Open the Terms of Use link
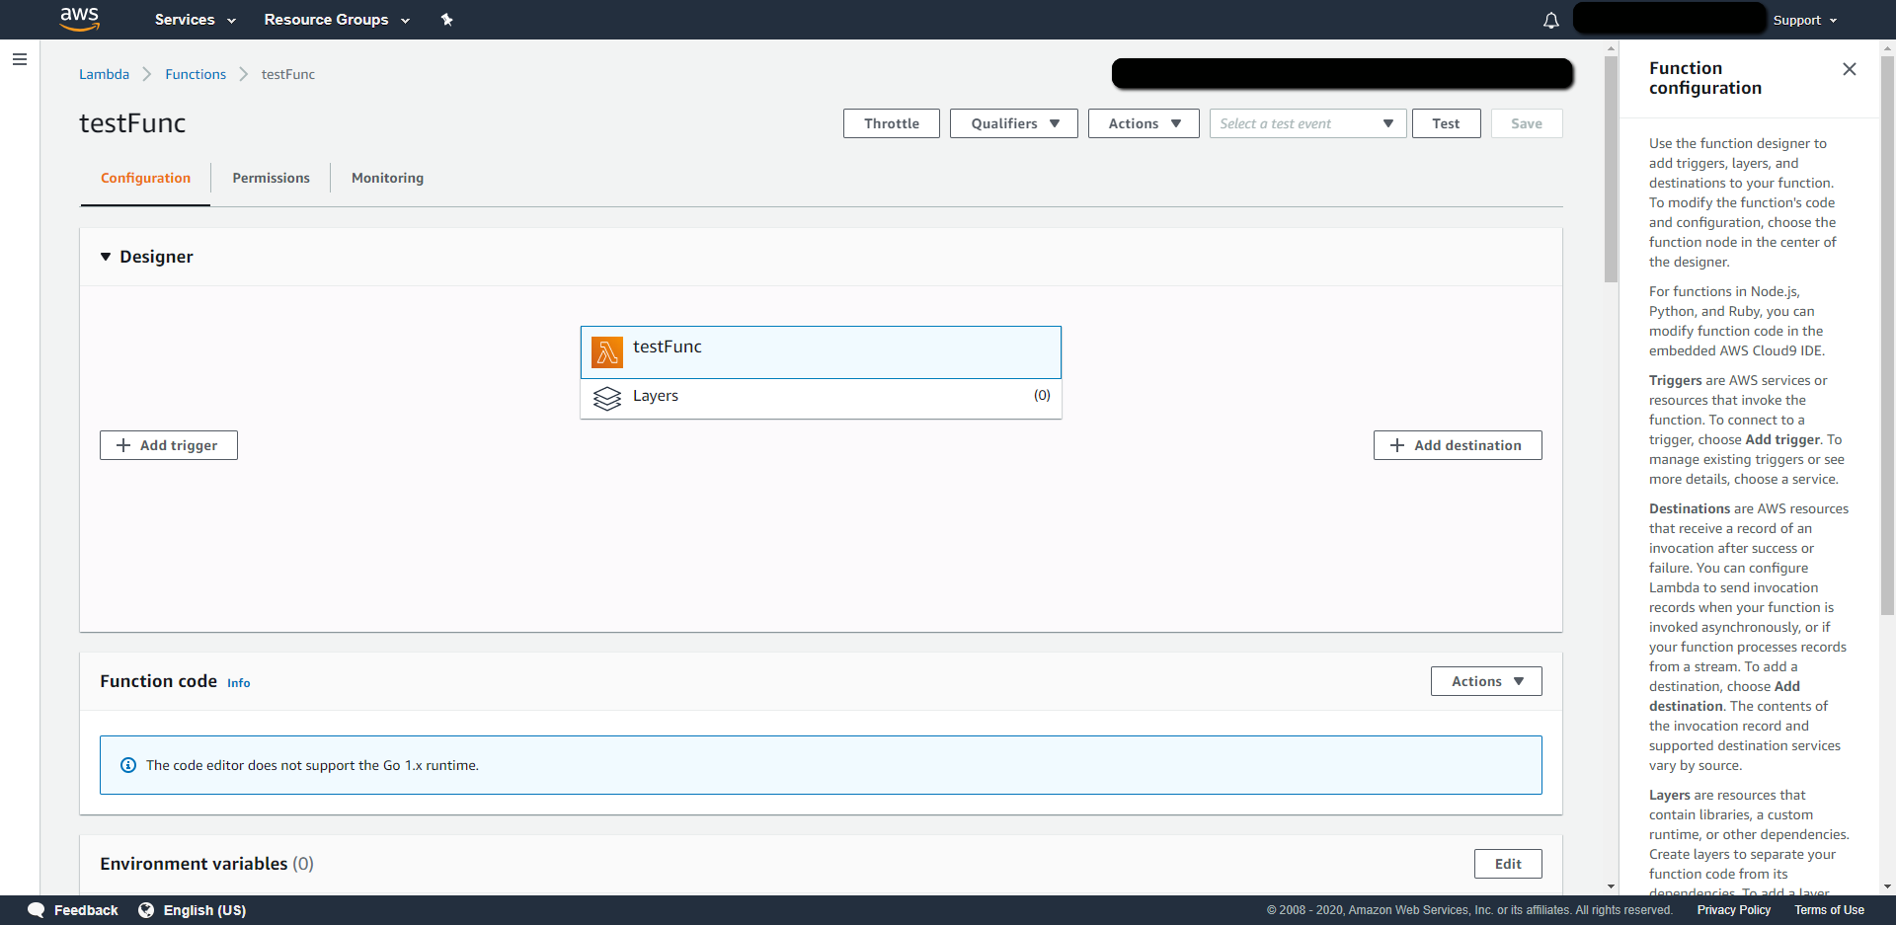The height and width of the screenshot is (925, 1896). click(1830, 910)
